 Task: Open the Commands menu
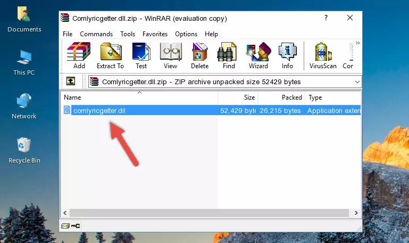click(x=96, y=34)
